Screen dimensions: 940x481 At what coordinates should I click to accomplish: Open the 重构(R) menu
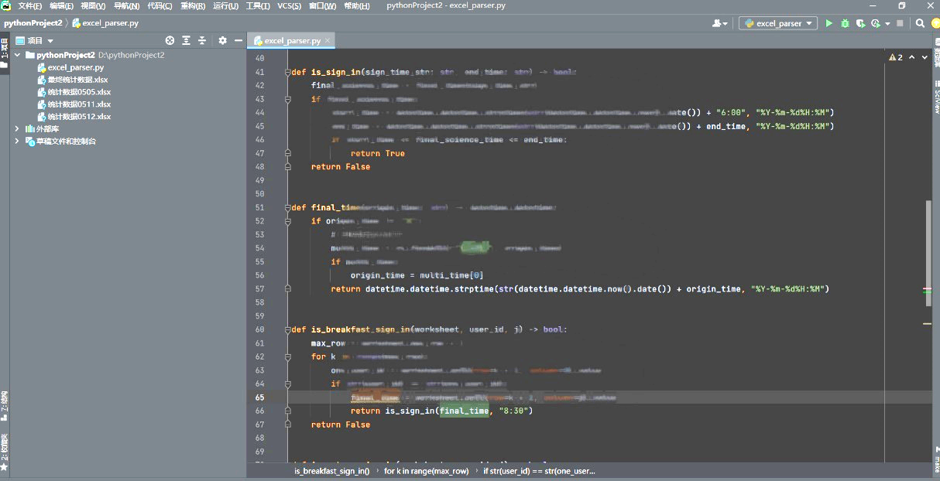(193, 6)
